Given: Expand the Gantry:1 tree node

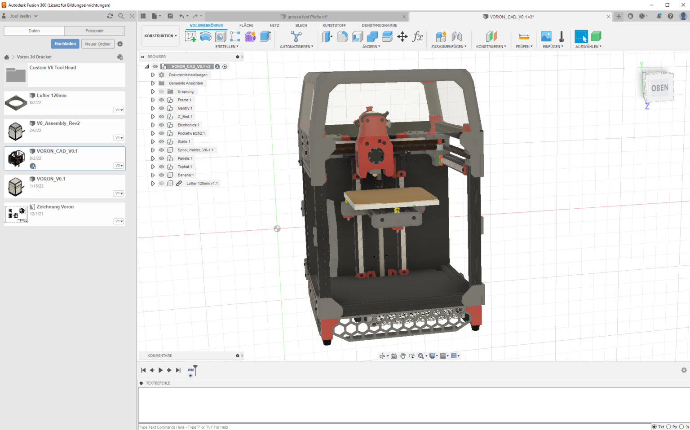Looking at the screenshot, I should [x=153, y=108].
